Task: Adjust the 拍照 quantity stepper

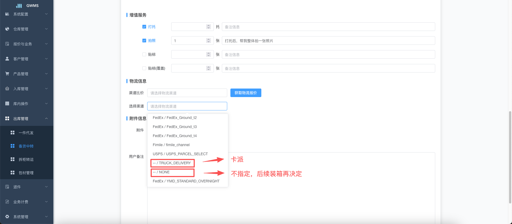Action: (x=209, y=41)
